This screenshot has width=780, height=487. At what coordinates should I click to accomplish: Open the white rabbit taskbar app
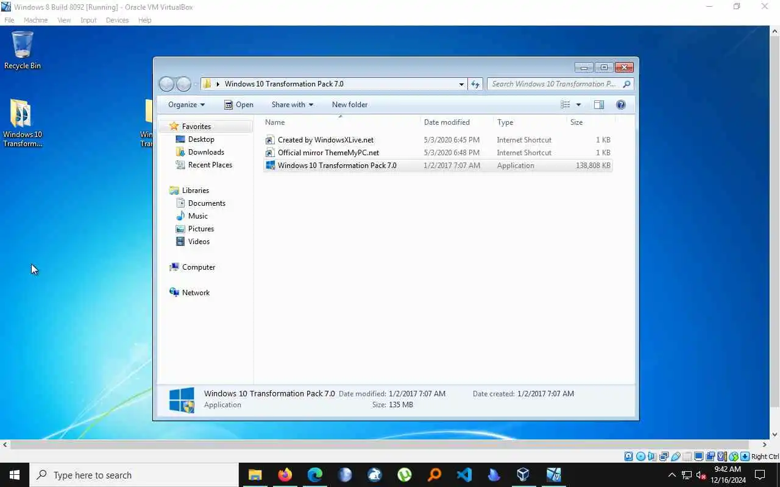[374, 475]
